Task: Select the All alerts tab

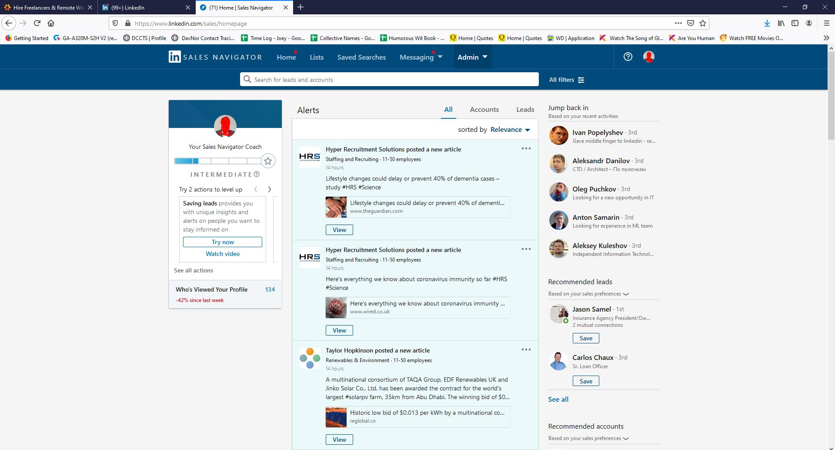Action: coord(448,110)
